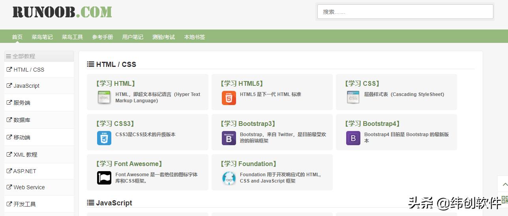Click the HTML / CSS section heading

tap(116, 64)
